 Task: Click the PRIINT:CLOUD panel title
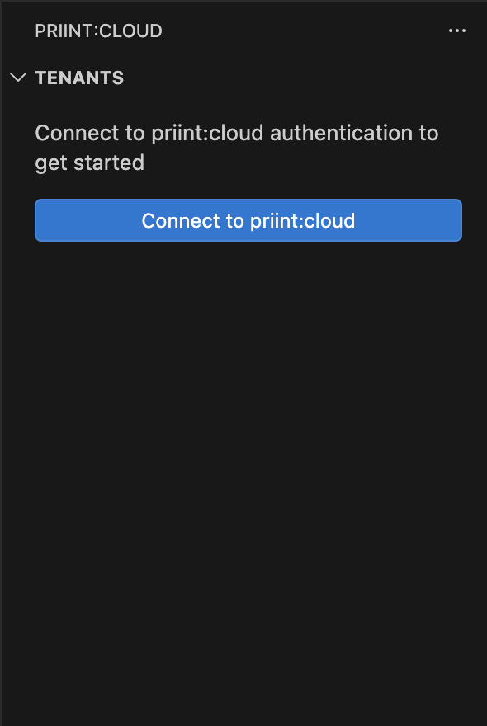tap(98, 31)
